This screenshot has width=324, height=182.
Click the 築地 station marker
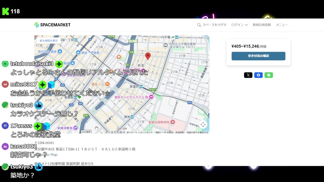tap(132, 117)
